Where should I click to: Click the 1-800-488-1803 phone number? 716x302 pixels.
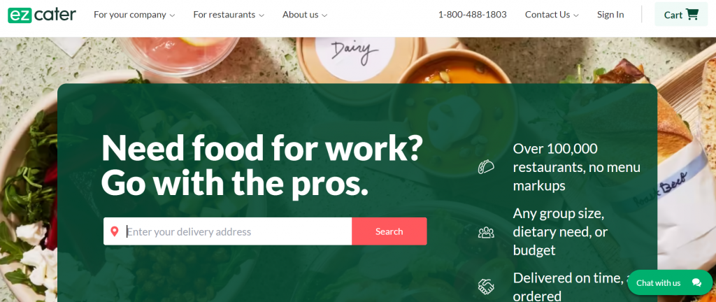472,15
